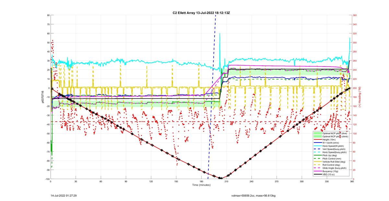
Task: Select legend entry "VBD (10 cc)"
Action: point(329,175)
